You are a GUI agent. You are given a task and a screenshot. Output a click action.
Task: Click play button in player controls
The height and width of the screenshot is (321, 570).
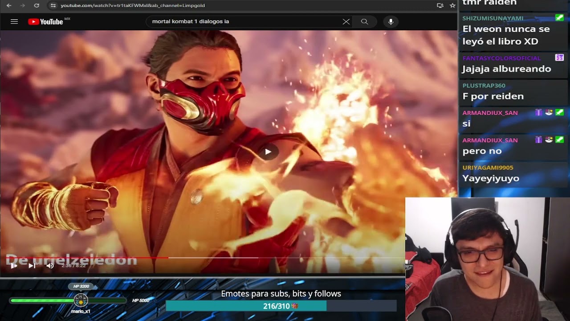pos(14,266)
